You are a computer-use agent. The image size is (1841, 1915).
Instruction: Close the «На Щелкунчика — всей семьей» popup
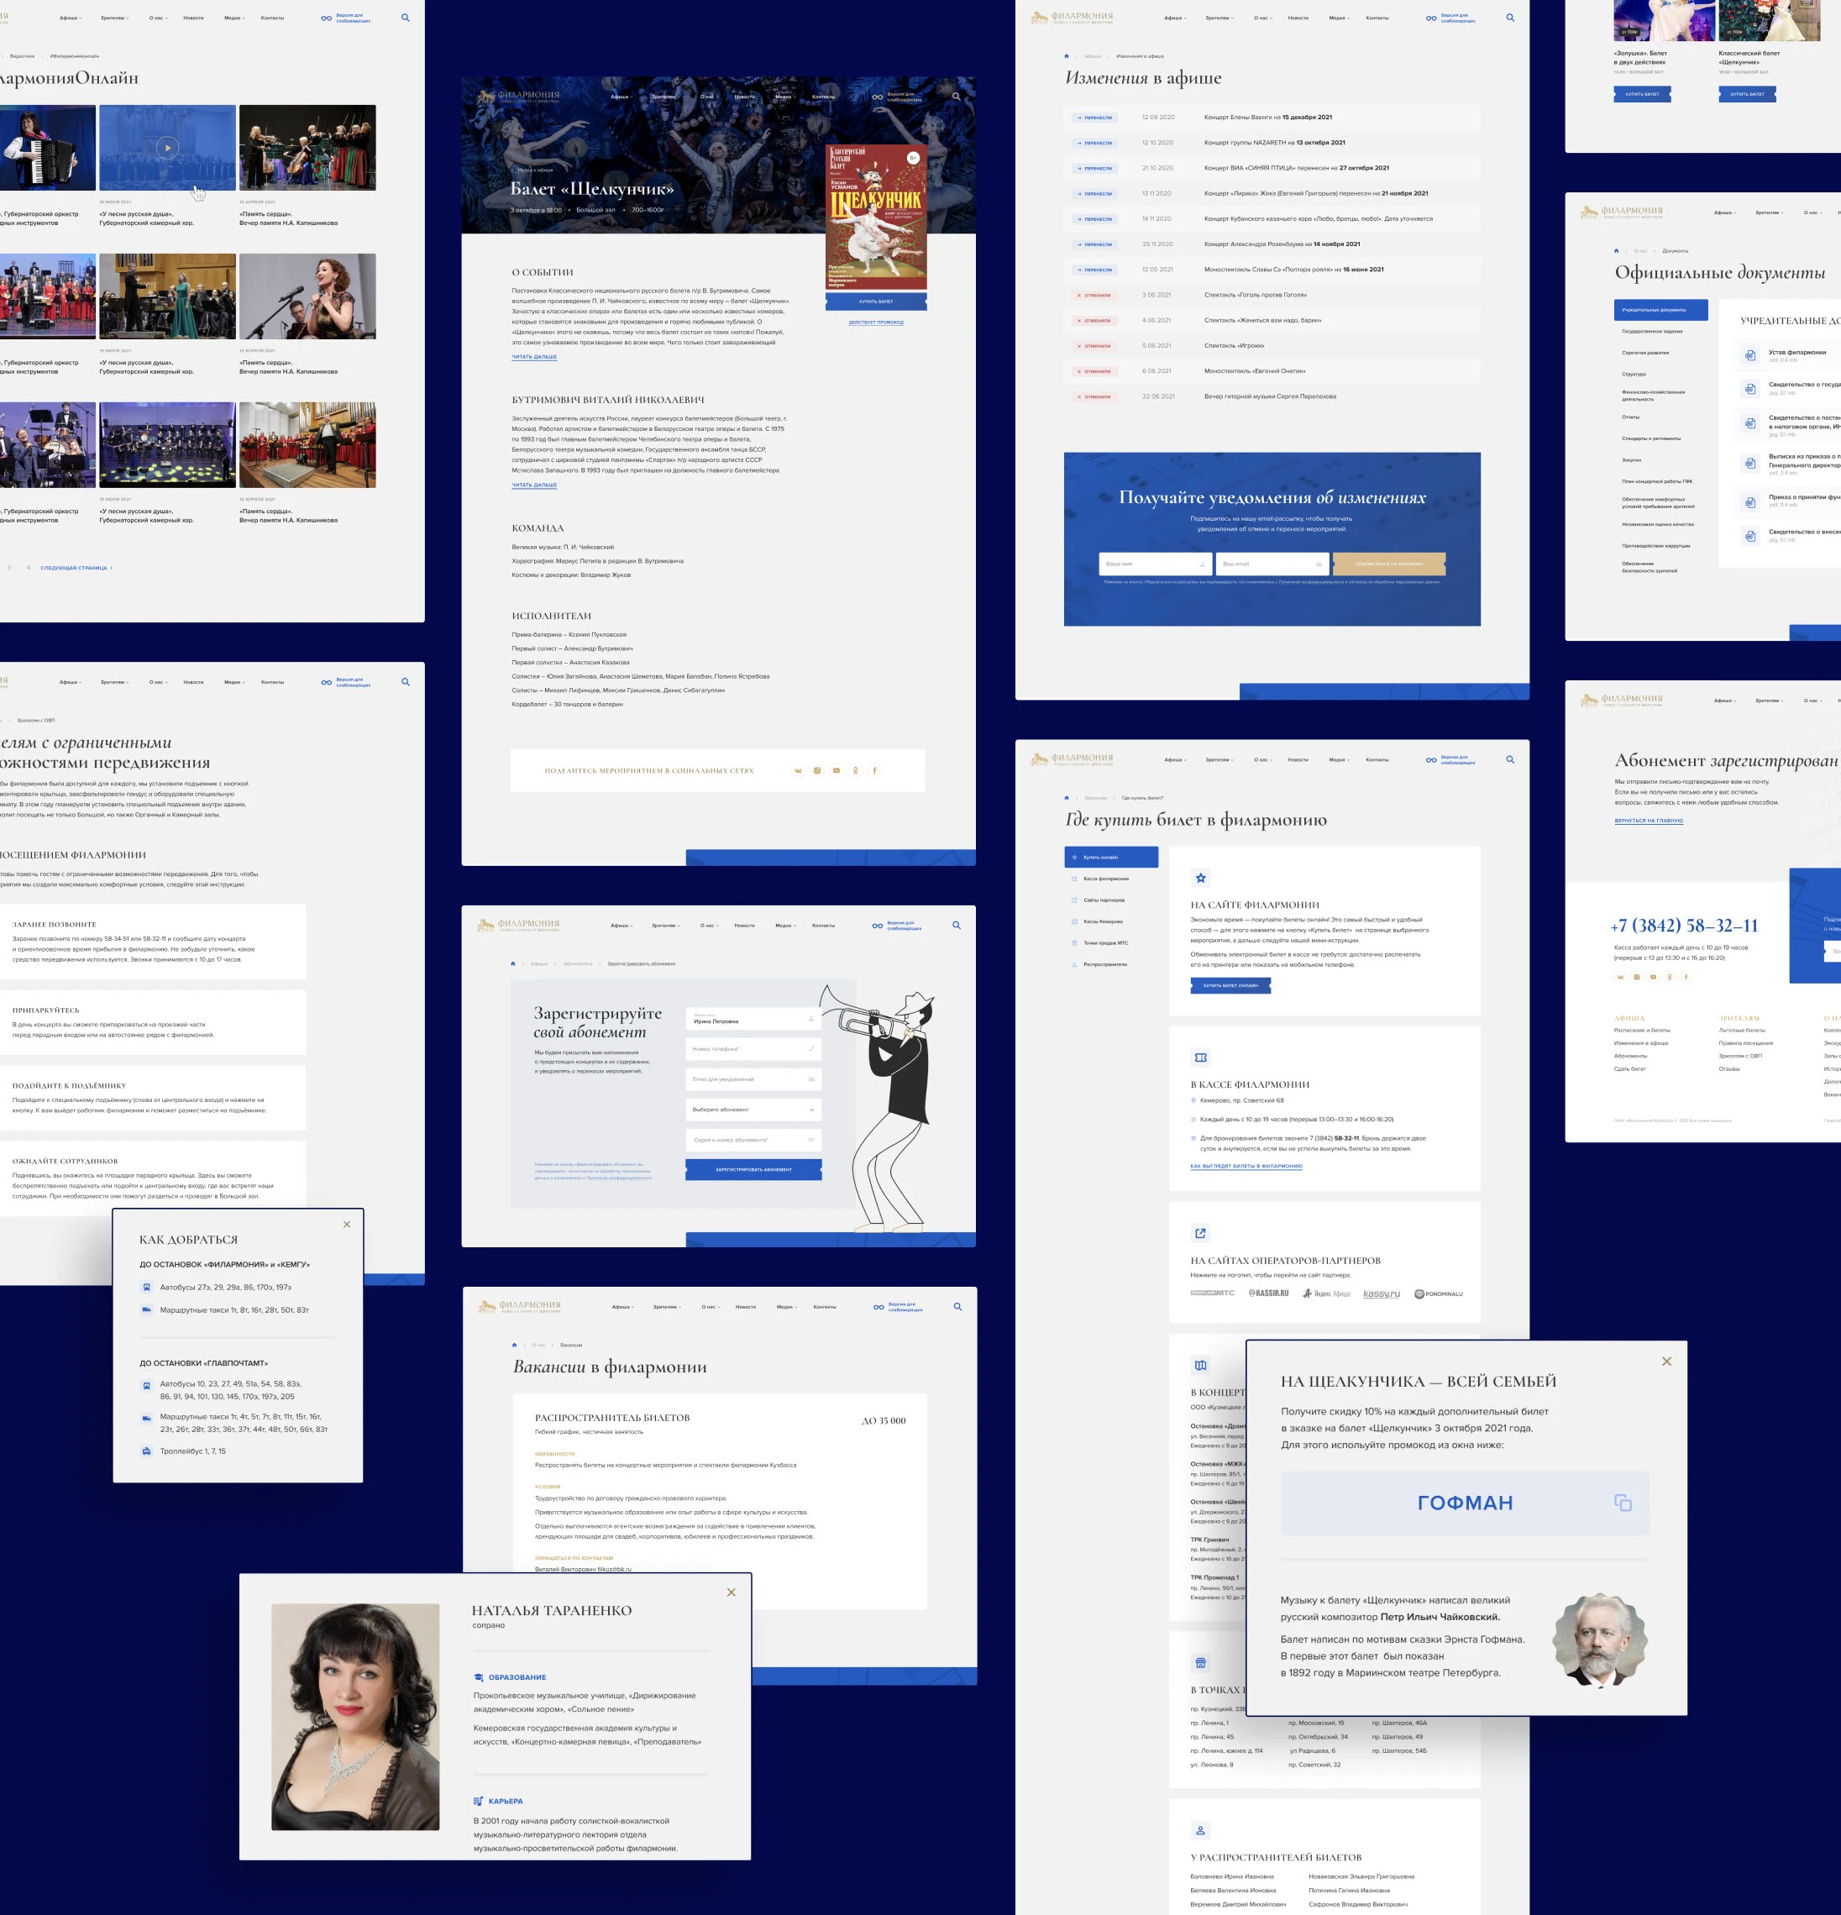[1666, 1361]
